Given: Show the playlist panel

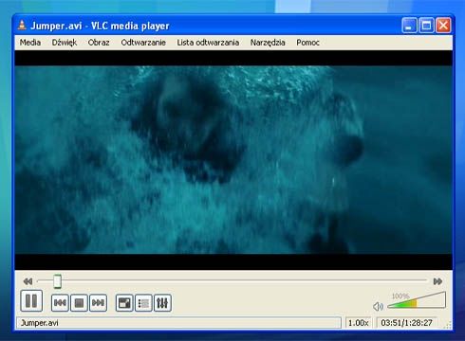Looking at the screenshot, I should coord(143,303).
